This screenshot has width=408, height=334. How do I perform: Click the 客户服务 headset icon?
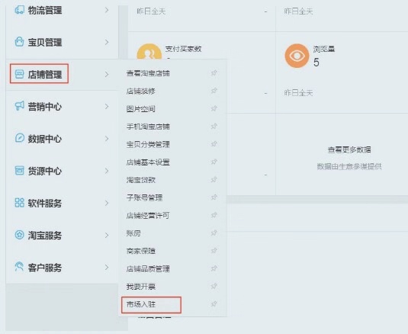(x=20, y=267)
